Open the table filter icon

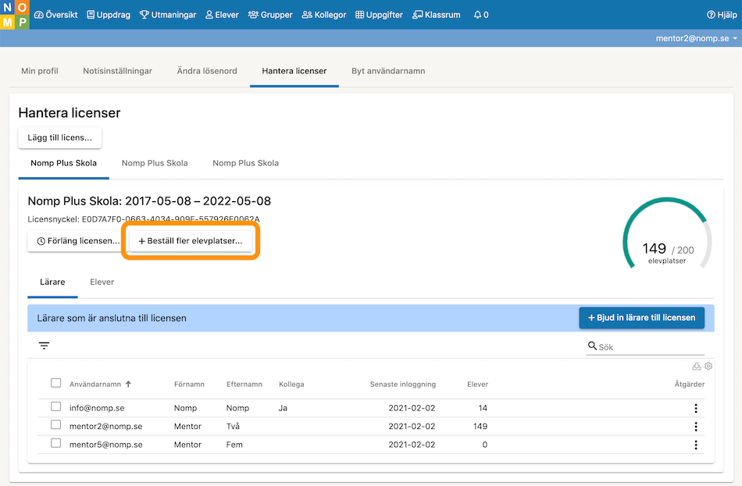point(44,346)
